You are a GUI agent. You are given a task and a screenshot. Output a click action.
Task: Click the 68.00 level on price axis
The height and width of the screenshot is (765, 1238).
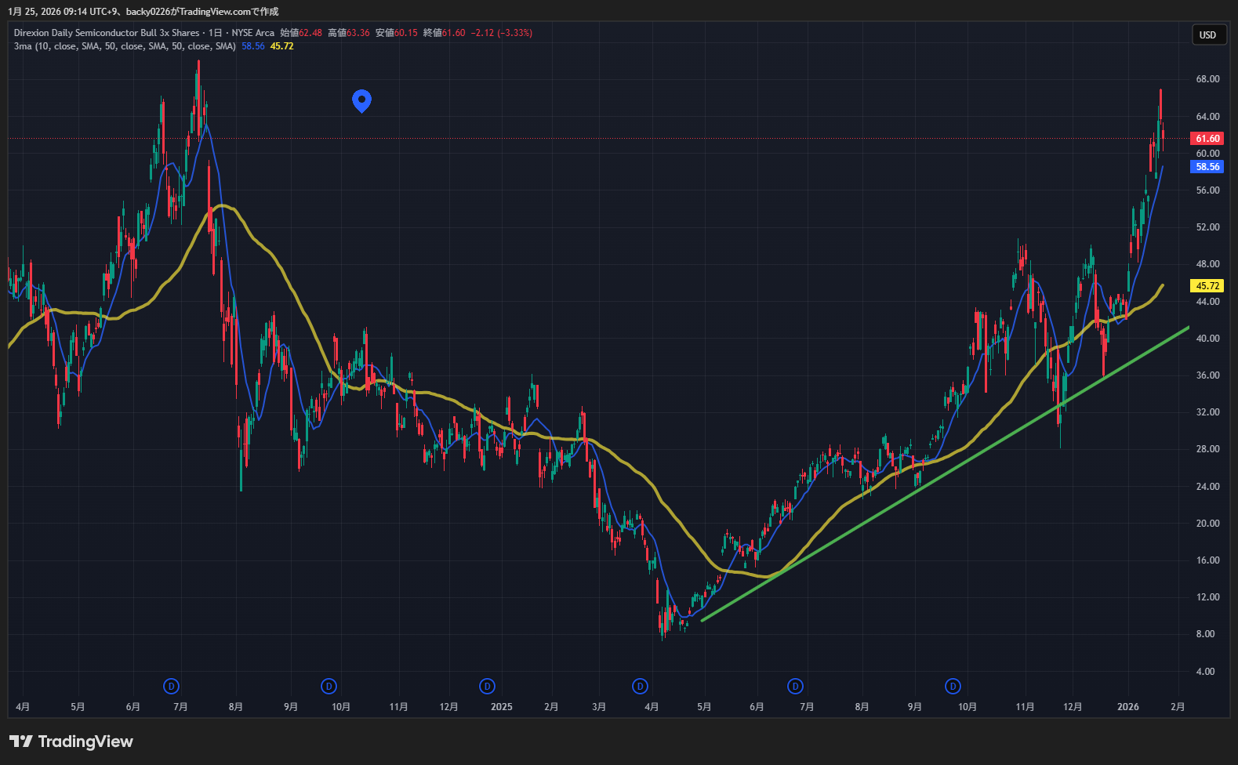click(1207, 79)
